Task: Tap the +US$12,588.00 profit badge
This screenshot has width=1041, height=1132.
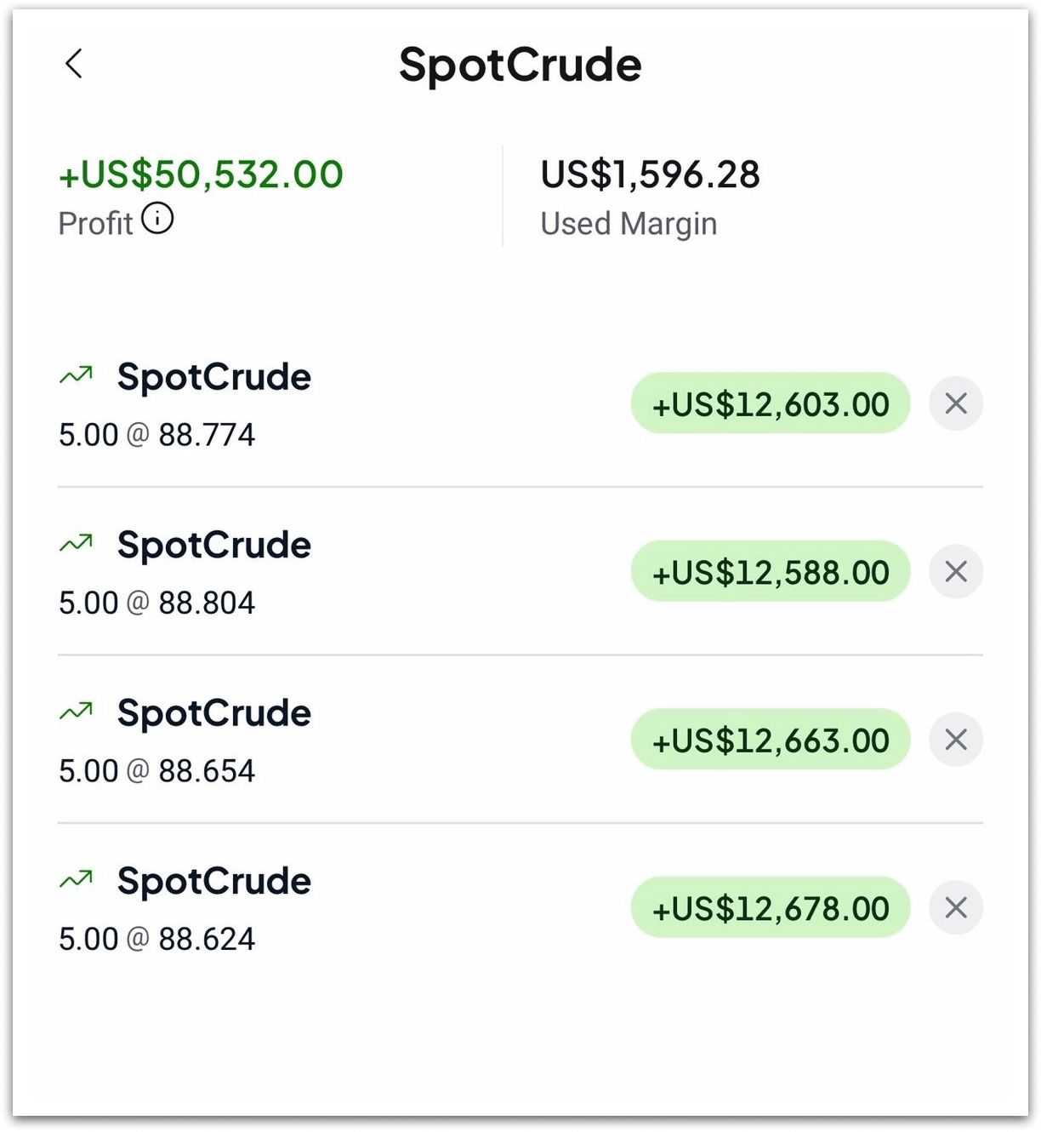Action: click(771, 572)
